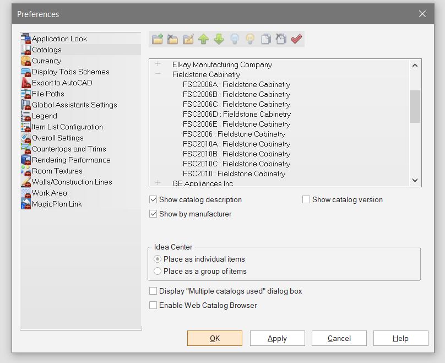
Task: Select catalog FSC2006D : Fieldstone Cabinetry
Action: click(237, 114)
